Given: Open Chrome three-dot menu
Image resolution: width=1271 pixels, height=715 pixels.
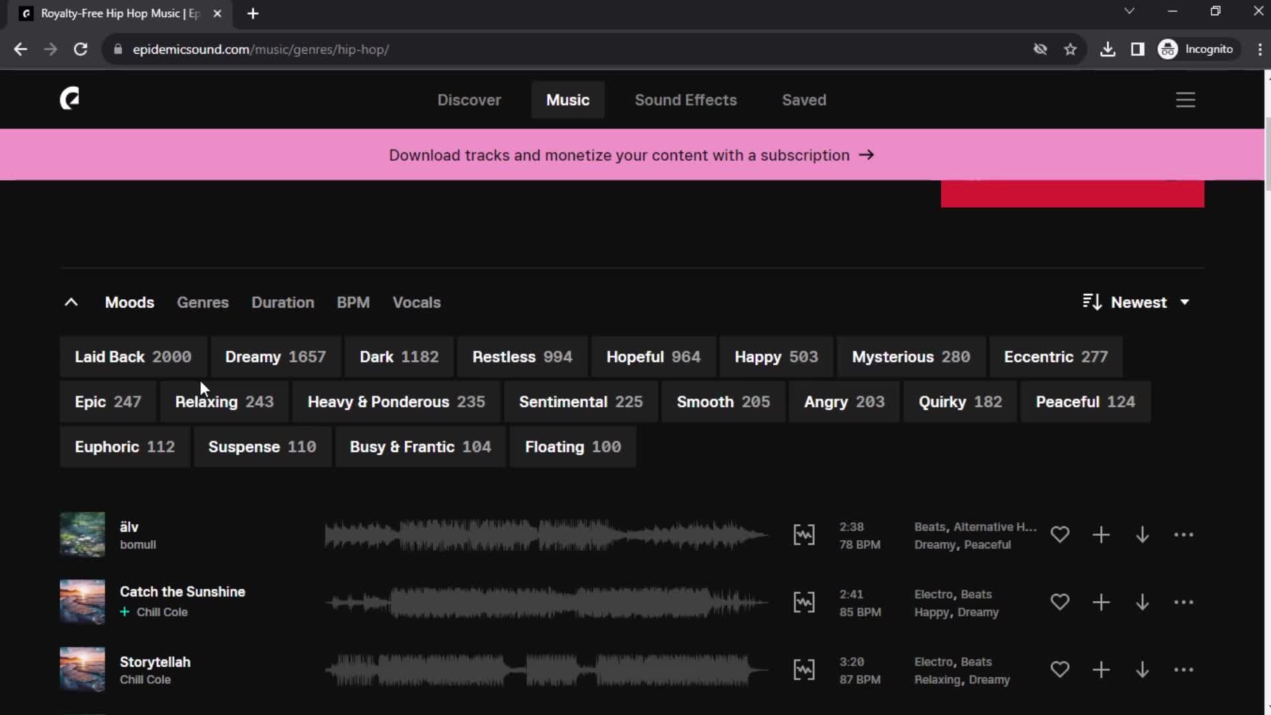Looking at the screenshot, I should (1260, 49).
